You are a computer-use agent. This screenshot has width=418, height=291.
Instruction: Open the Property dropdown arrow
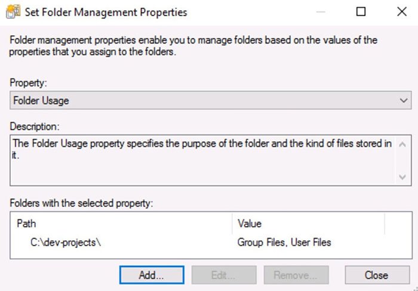point(403,100)
